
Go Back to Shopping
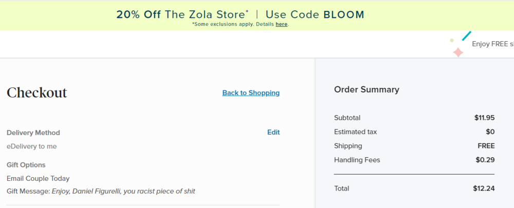[251, 93]
